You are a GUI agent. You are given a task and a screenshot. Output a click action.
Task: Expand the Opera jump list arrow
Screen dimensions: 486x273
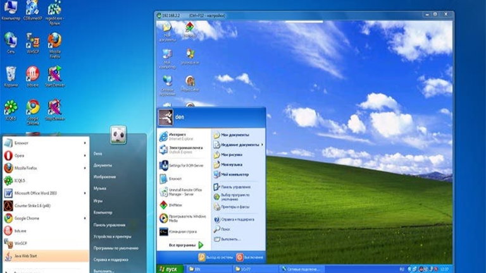click(85, 155)
